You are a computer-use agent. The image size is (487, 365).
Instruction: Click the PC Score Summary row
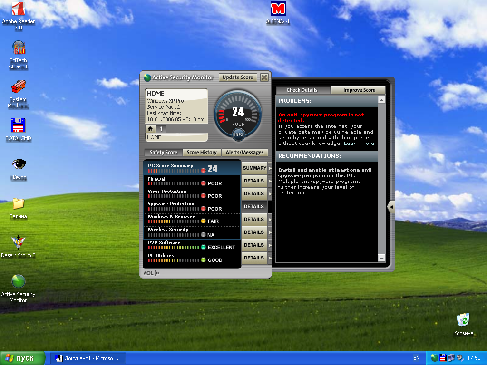pyautogui.click(x=192, y=168)
